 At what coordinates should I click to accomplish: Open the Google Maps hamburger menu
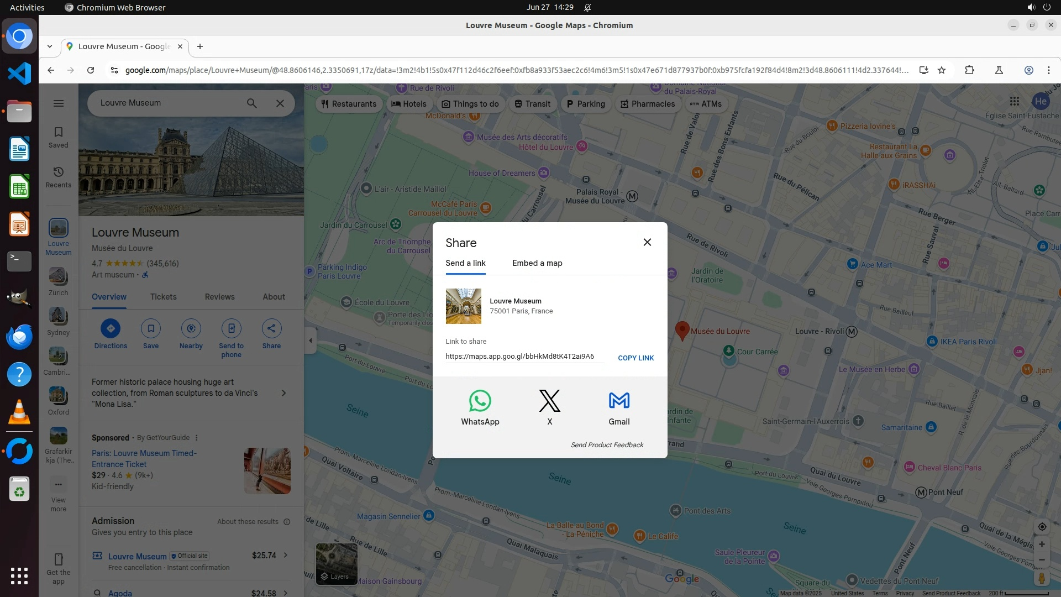59,103
